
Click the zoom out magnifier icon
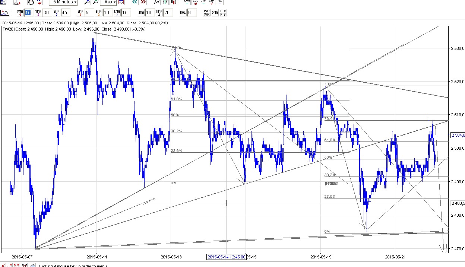95,2
